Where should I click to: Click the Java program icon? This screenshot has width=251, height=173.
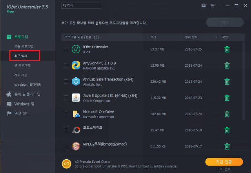click(x=76, y=98)
